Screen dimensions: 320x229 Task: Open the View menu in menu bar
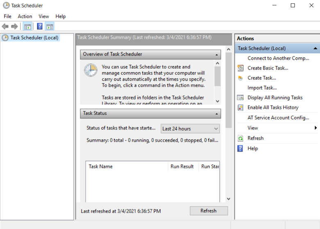pyautogui.click(x=44, y=16)
